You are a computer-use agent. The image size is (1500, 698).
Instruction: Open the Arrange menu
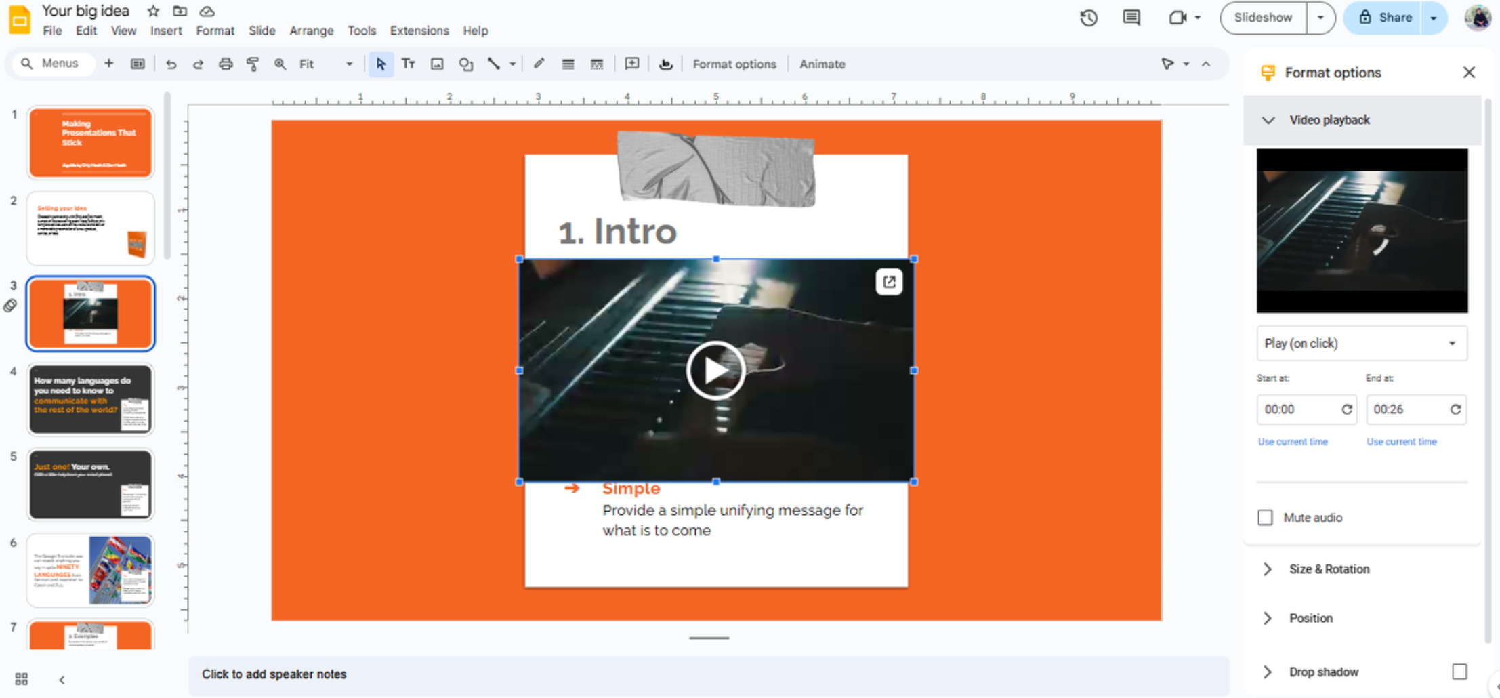[311, 31]
